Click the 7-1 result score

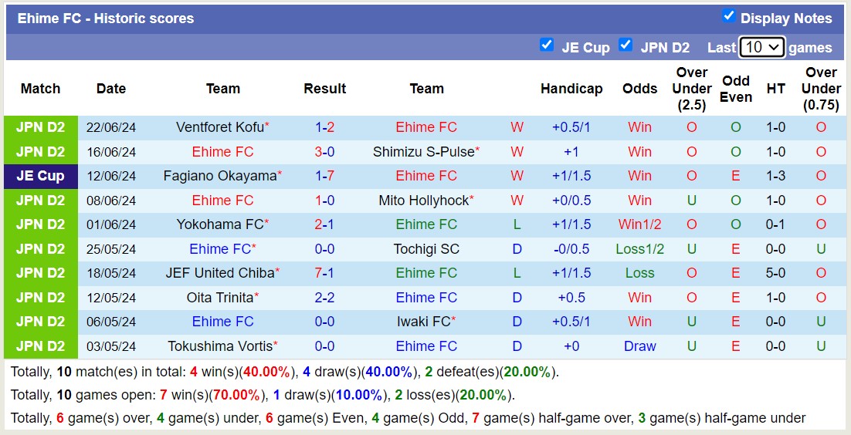tap(324, 273)
